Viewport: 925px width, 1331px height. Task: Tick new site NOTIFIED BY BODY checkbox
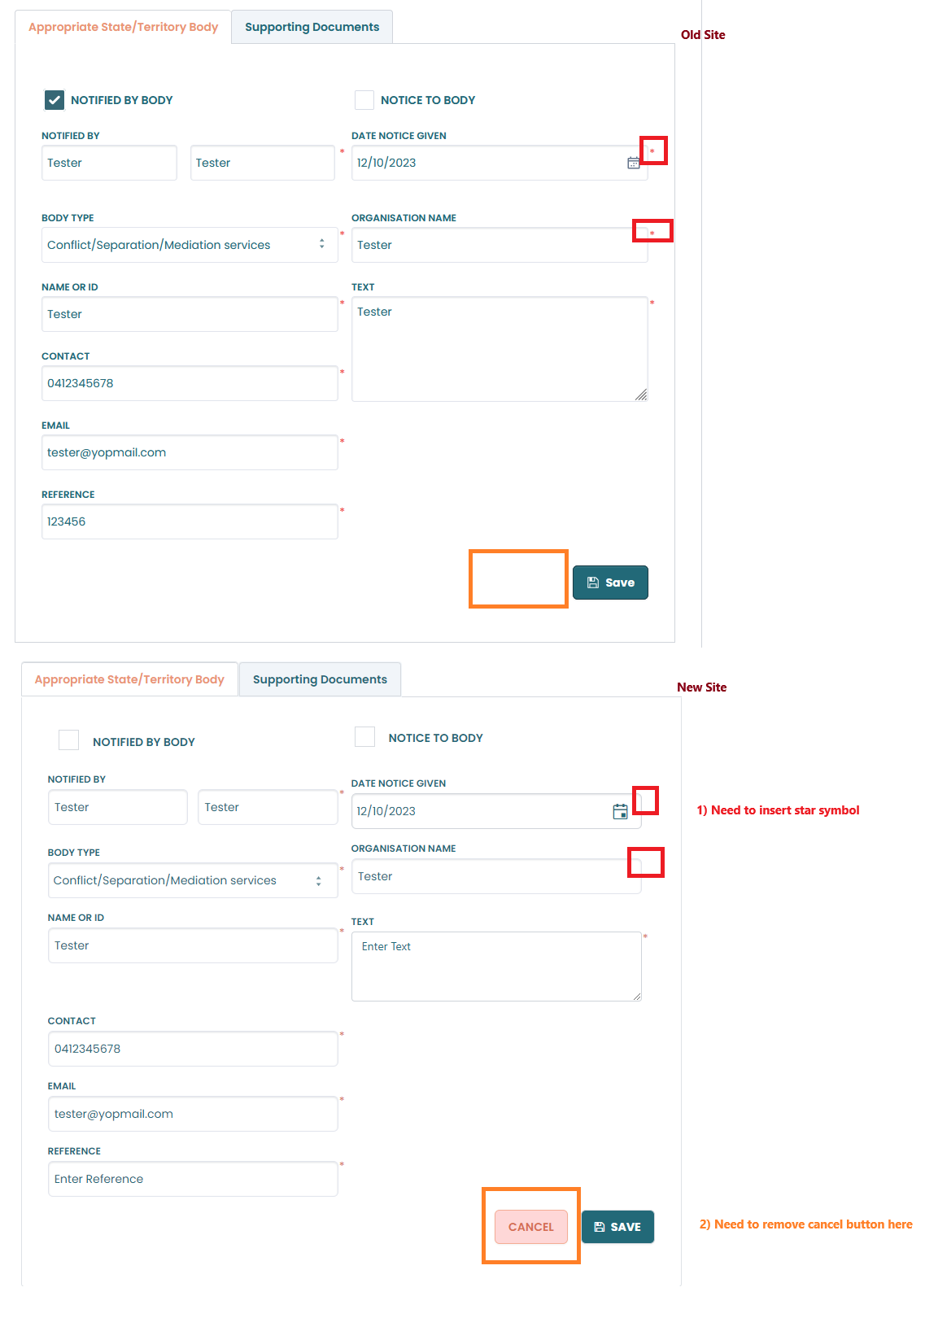tap(69, 740)
